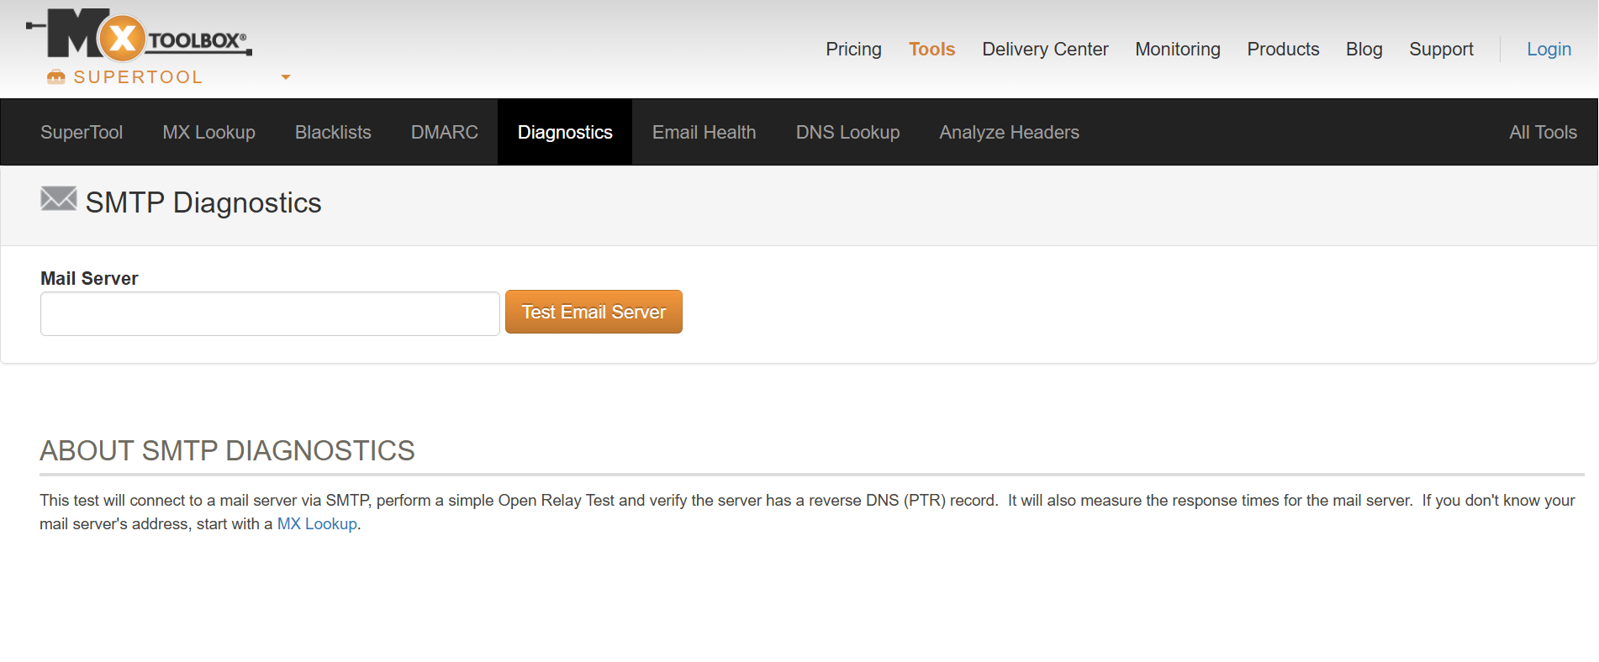Click the Login link

(x=1549, y=50)
